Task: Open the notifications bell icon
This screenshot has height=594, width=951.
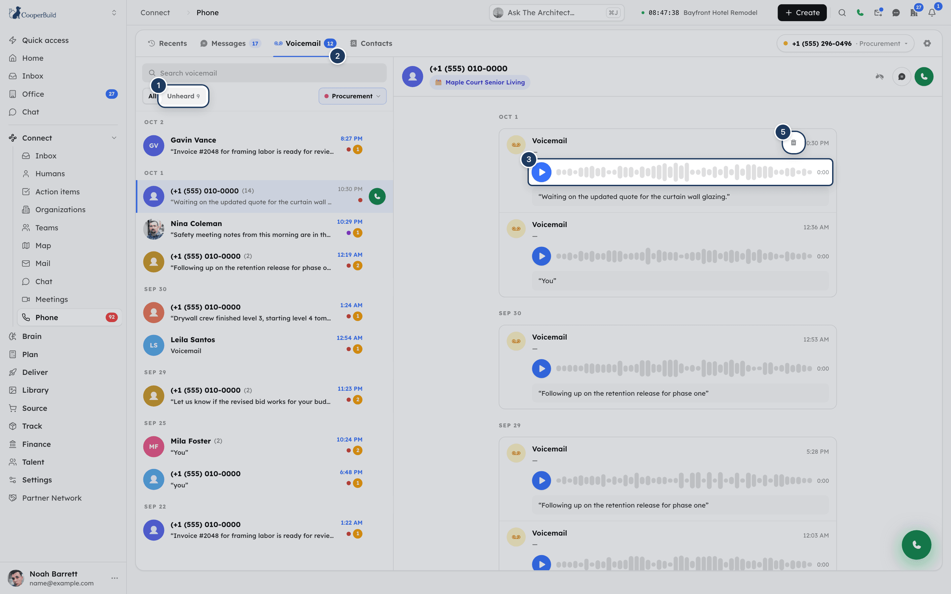Action: (932, 13)
